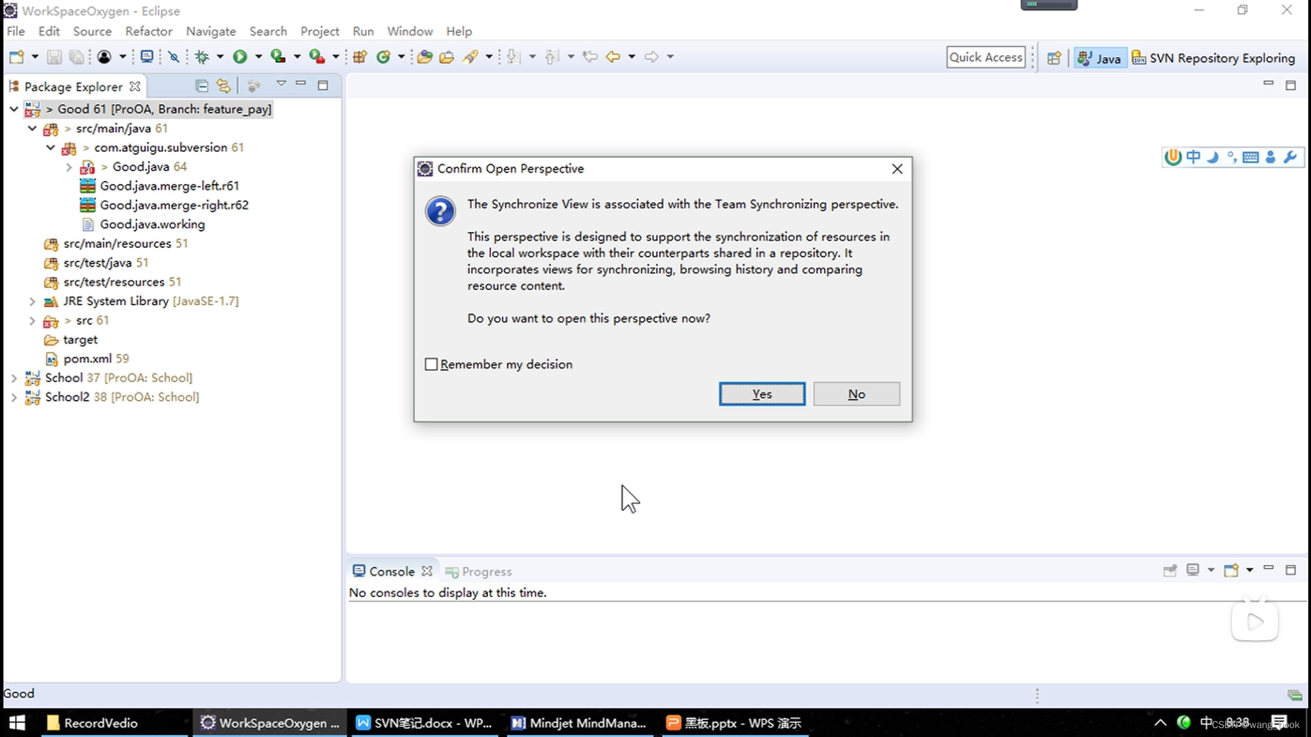Open Package Explorer View Menu triangle
The height and width of the screenshot is (737, 1311).
point(281,84)
